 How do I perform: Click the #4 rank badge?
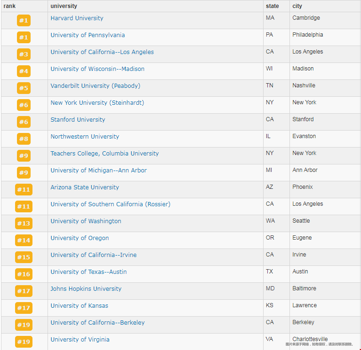(24, 71)
